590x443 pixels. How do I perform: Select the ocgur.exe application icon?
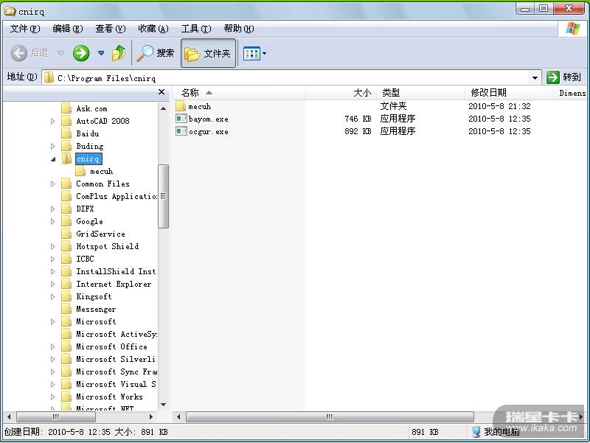[x=181, y=131]
